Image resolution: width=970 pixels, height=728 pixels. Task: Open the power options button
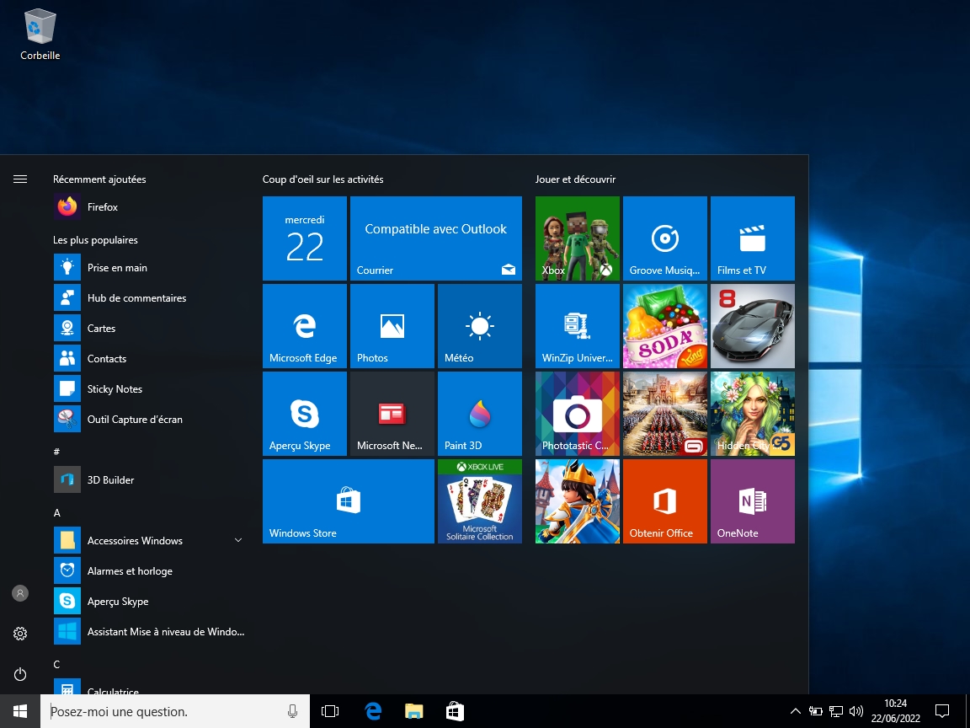click(x=20, y=673)
